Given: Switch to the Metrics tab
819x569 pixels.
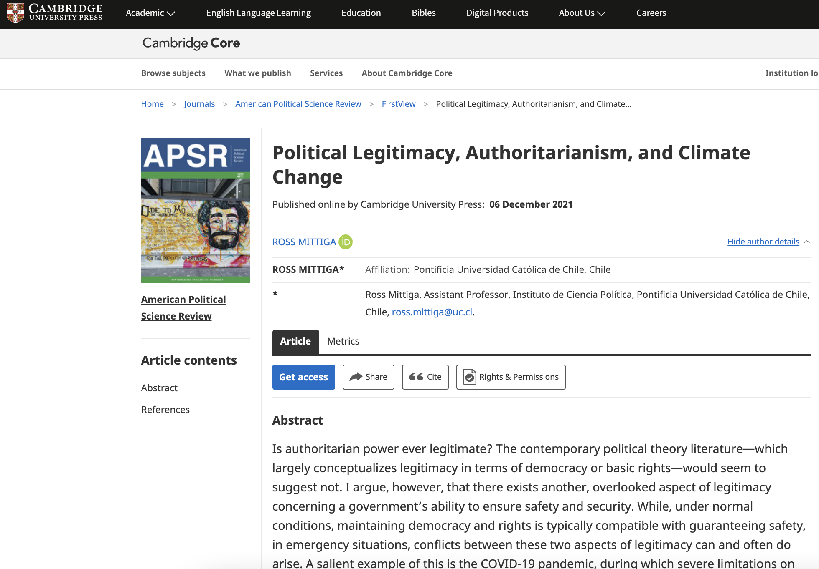Looking at the screenshot, I should pos(343,341).
